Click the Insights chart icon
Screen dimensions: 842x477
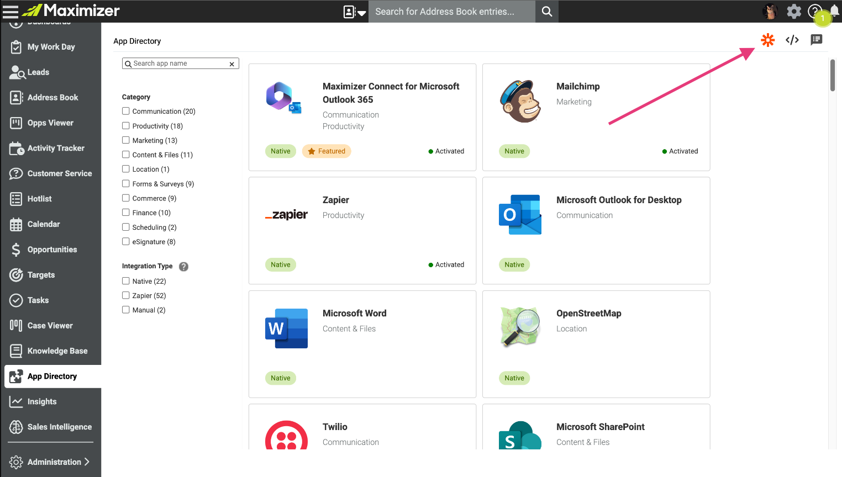tap(16, 402)
